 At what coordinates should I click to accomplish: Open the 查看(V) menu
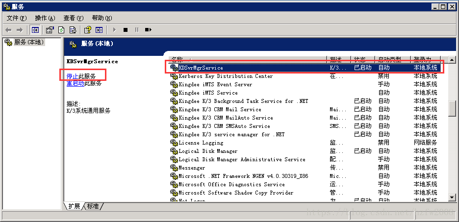[74, 18]
